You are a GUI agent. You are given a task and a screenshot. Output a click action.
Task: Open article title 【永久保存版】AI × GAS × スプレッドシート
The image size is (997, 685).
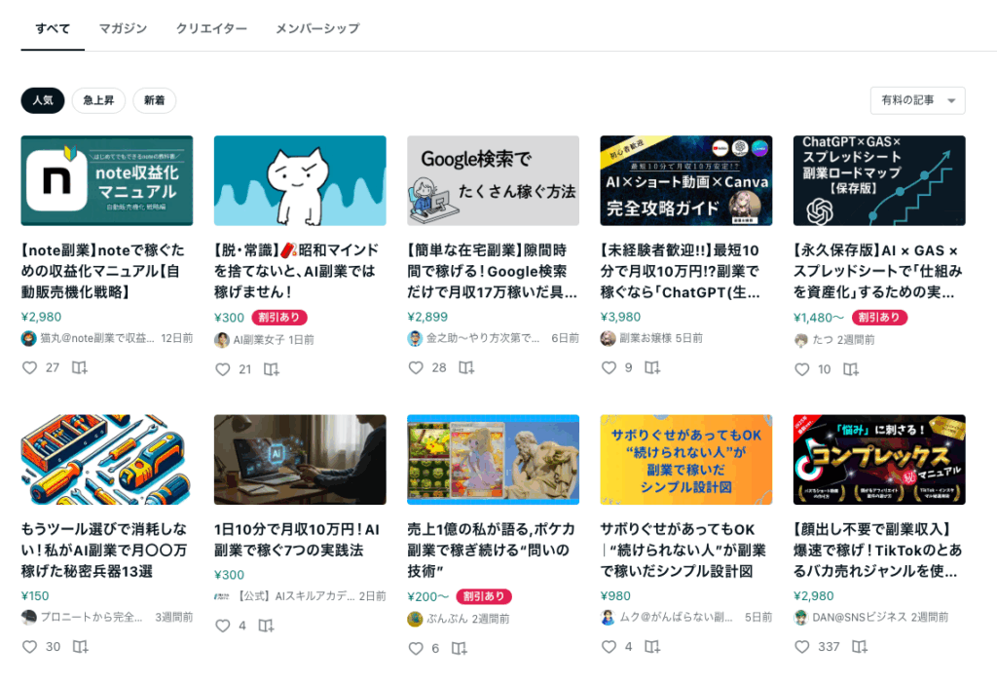[878, 271]
